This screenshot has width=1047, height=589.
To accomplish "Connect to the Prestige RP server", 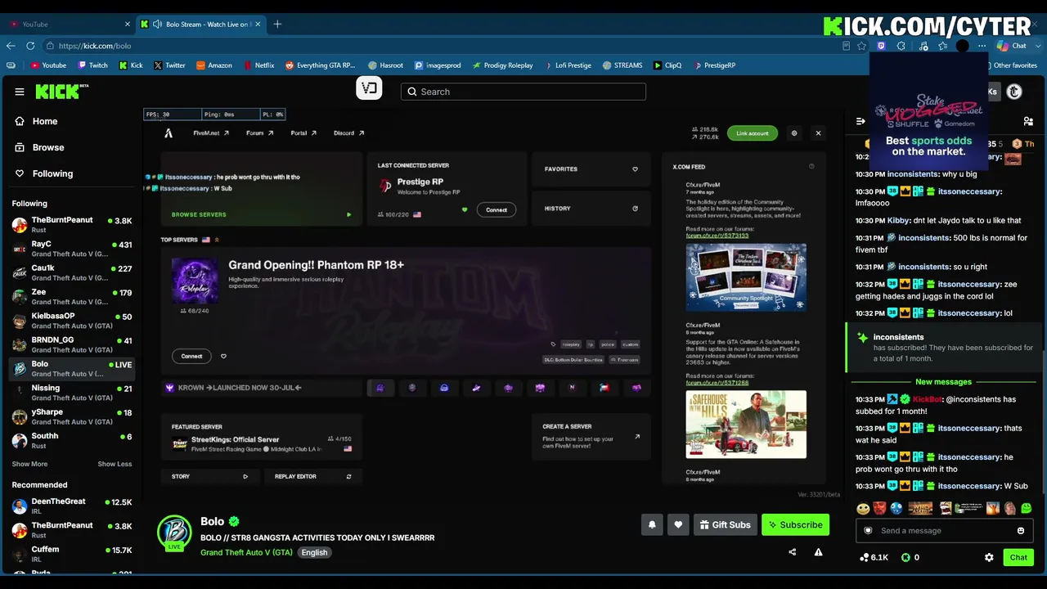I will [x=497, y=209].
